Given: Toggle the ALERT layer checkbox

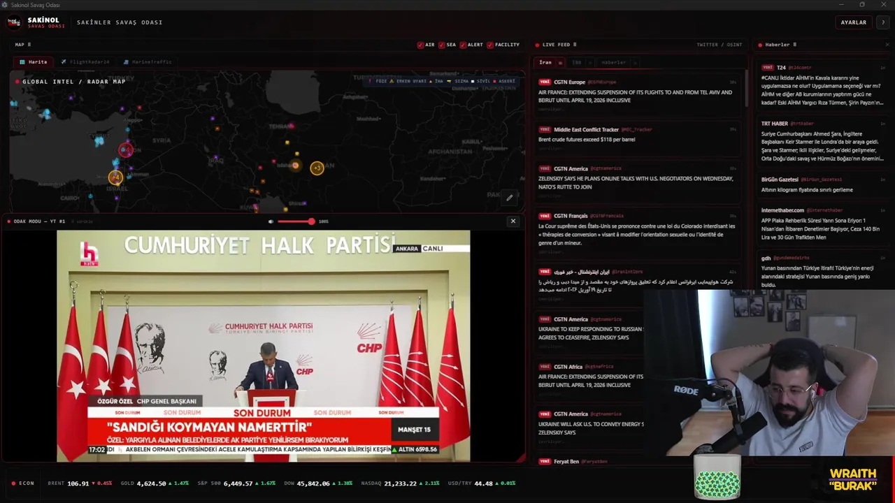Looking at the screenshot, I should [x=462, y=45].
